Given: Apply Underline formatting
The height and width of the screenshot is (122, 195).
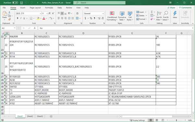Looking at the screenshot, I should (x=24, y=18).
